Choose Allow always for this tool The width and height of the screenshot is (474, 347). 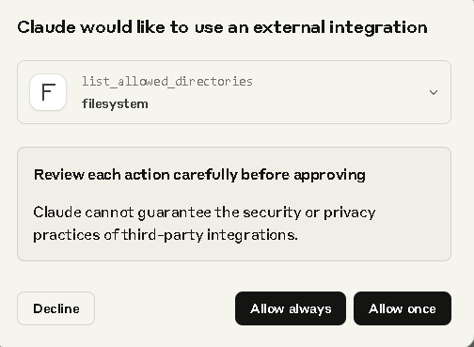(x=291, y=308)
